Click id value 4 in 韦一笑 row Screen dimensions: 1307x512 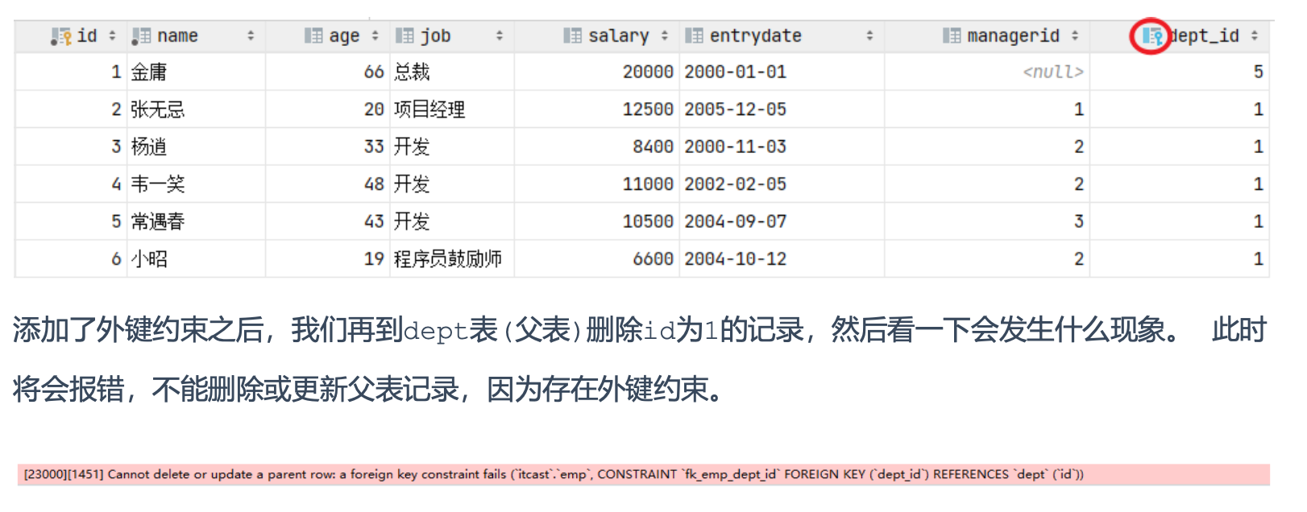[116, 184]
